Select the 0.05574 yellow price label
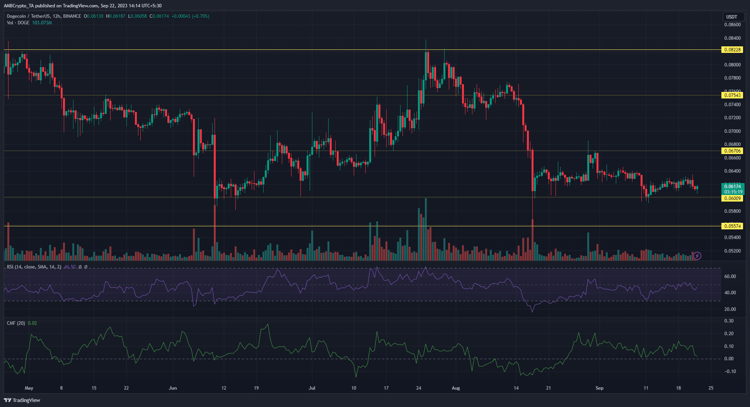750x407 pixels. point(732,226)
